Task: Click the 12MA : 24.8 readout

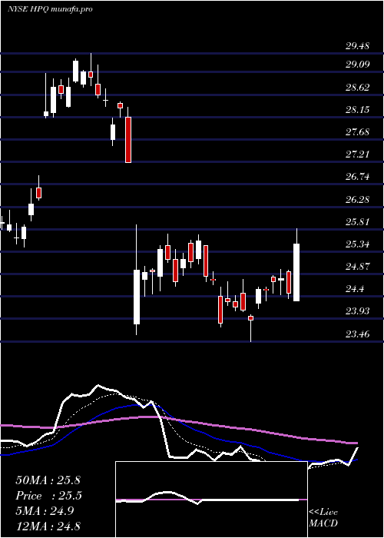Action: pos(48,526)
